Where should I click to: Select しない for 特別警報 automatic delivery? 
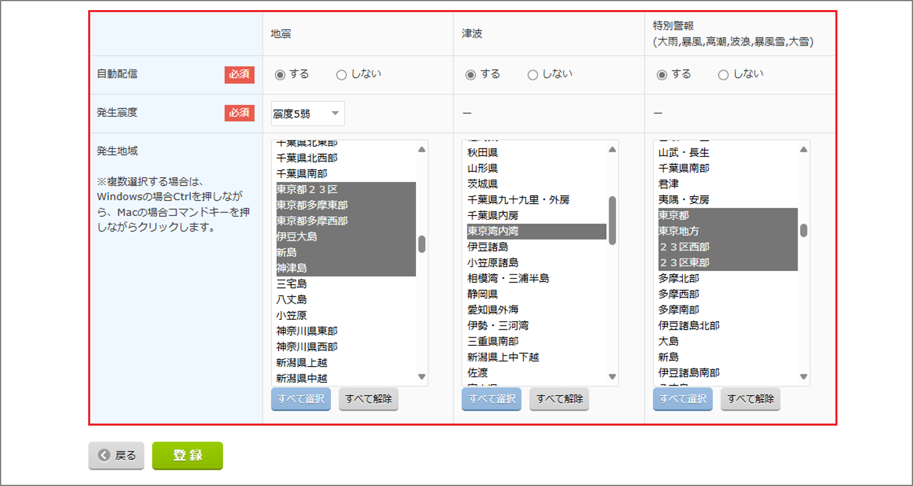click(724, 75)
